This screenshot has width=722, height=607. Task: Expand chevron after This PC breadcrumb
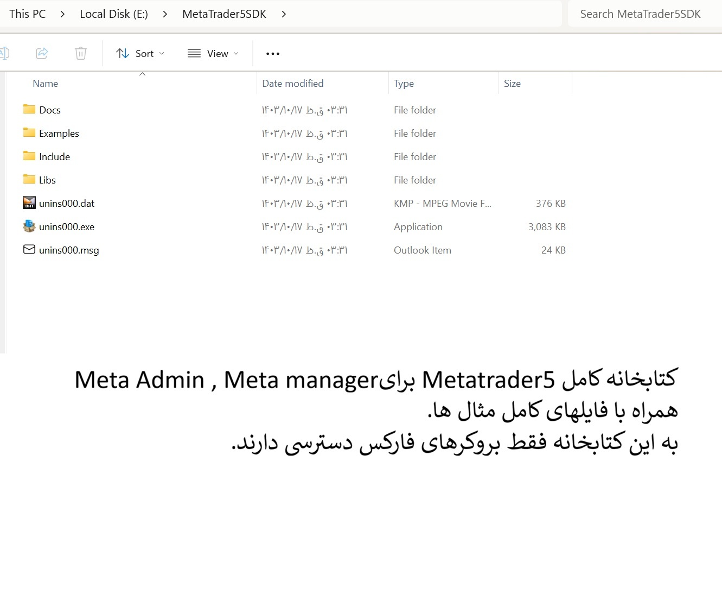click(62, 14)
